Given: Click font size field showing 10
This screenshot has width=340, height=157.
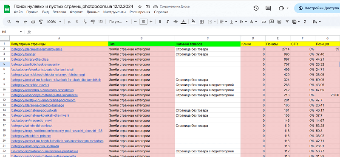Looking at the screenshot, I should click(x=143, y=22).
